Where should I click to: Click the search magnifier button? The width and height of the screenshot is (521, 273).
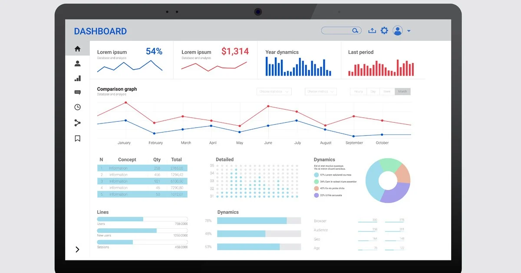point(355,30)
